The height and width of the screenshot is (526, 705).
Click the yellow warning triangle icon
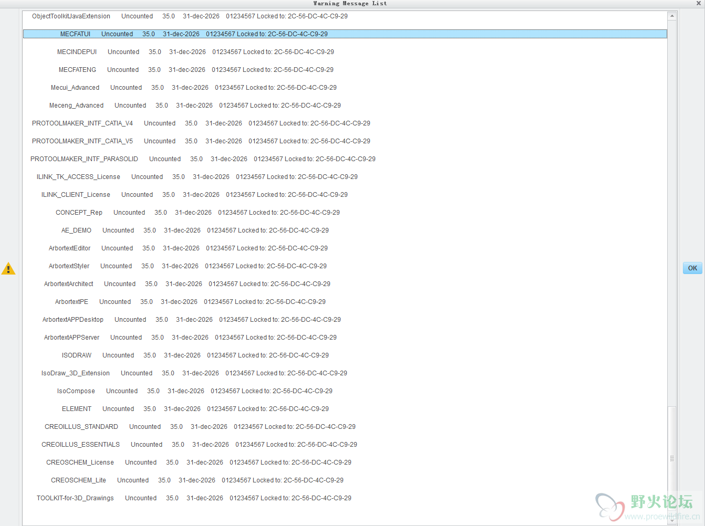8,269
